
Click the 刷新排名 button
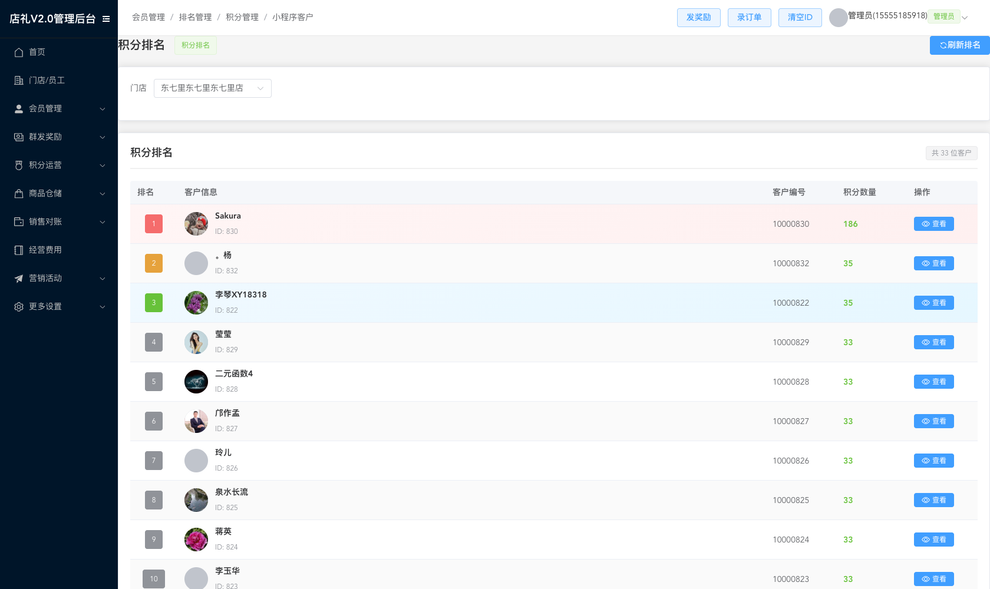coord(960,45)
